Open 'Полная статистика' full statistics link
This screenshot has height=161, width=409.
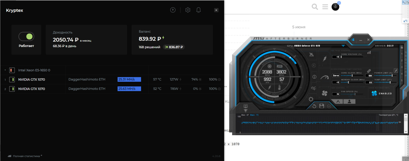coord(25,156)
